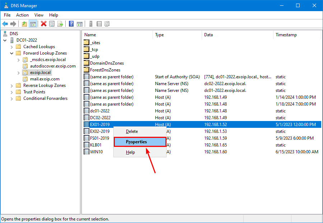Choose Properties from the context menu
Image resolution: width=323 pixels, height=223 pixels.
tap(140, 142)
